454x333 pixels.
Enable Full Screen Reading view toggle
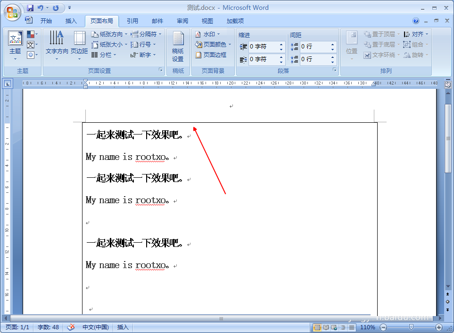coord(326,327)
